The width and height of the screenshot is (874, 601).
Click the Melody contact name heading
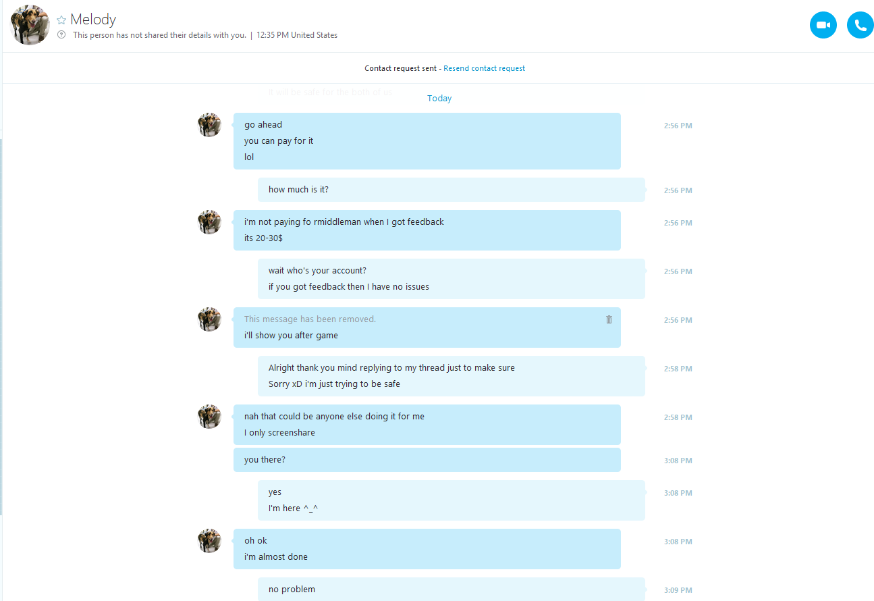tap(93, 20)
